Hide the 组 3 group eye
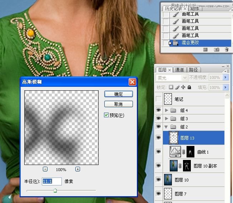The image size is (233, 203). point(158,118)
